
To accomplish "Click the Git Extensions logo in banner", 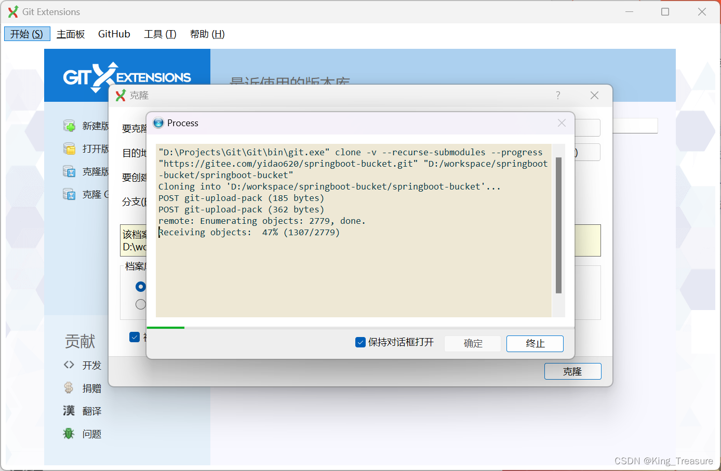I will (x=127, y=77).
